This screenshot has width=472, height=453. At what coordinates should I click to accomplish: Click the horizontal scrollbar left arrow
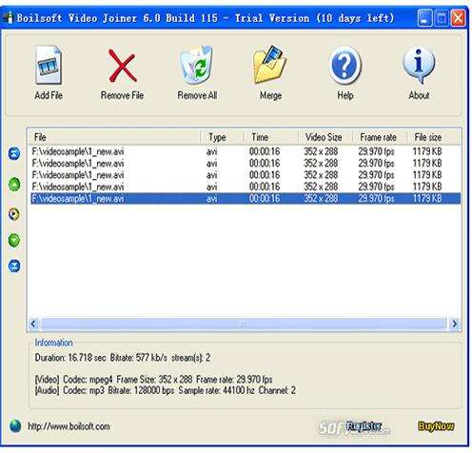coord(33,324)
